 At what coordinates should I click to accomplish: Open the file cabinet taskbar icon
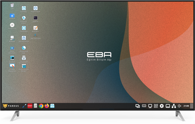[35, 106]
